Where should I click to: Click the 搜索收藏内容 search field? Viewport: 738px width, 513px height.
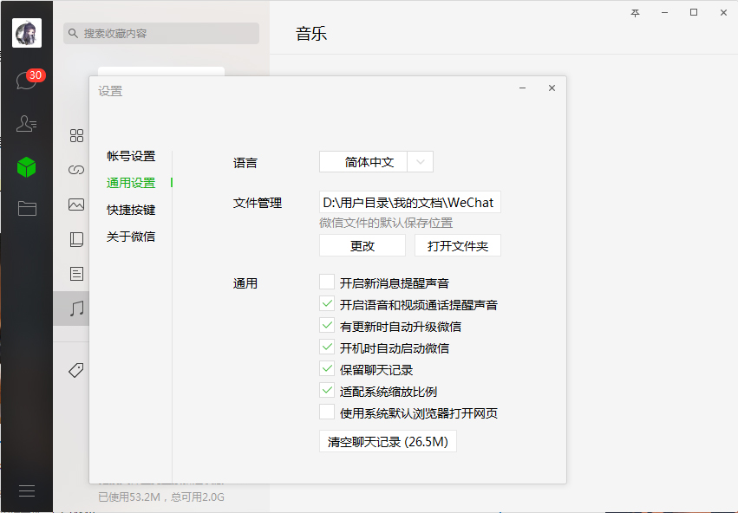(160, 33)
